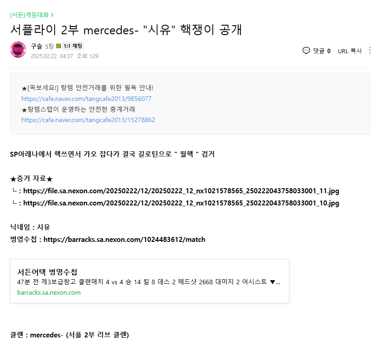Screen dimensions: 371x350
Task: Click barracks.sa.nexon.com domain in preview card
Action: [x=49, y=292]
